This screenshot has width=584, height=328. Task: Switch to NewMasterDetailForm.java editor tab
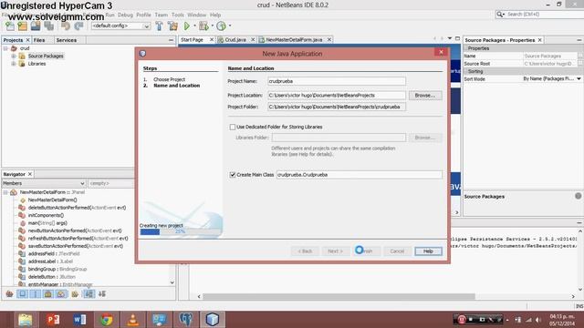(x=294, y=40)
